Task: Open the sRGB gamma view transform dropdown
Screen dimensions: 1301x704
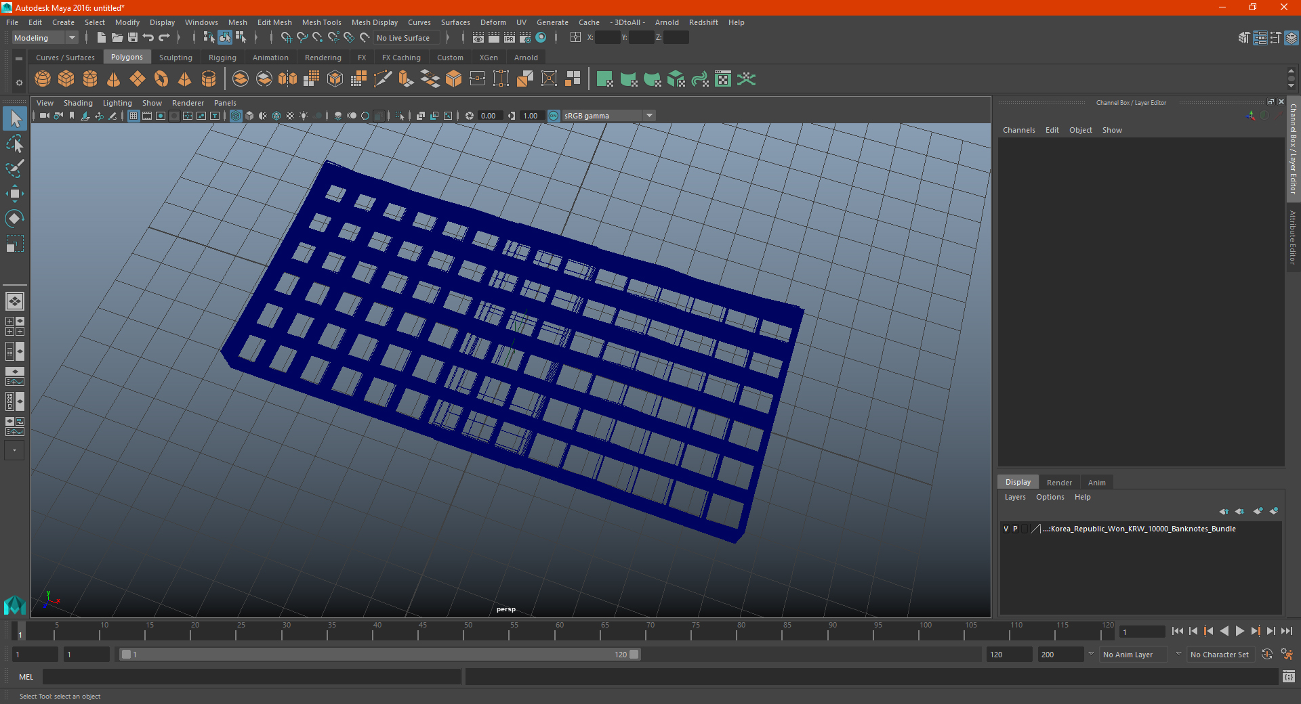Action: (x=608, y=116)
